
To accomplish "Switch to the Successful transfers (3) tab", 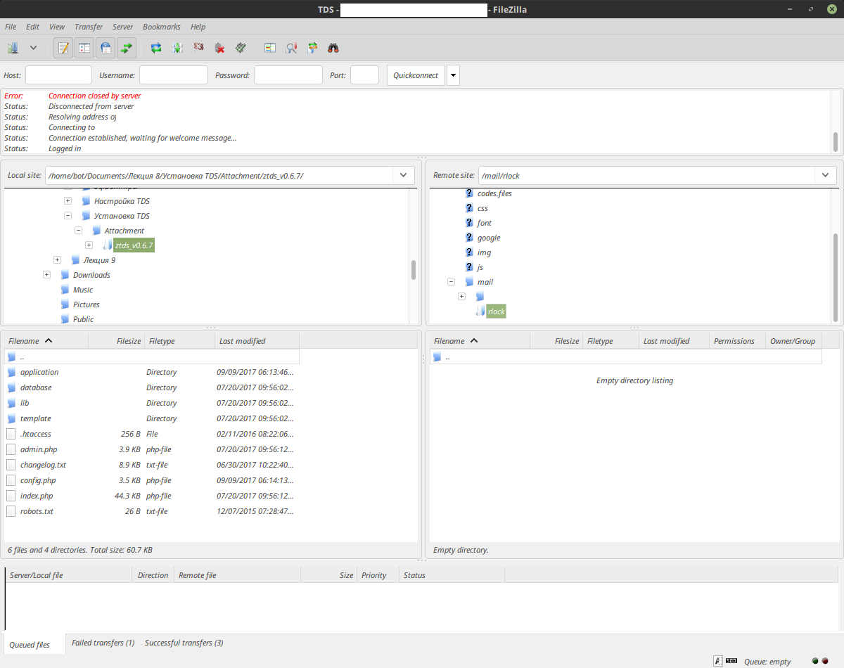I will (184, 643).
